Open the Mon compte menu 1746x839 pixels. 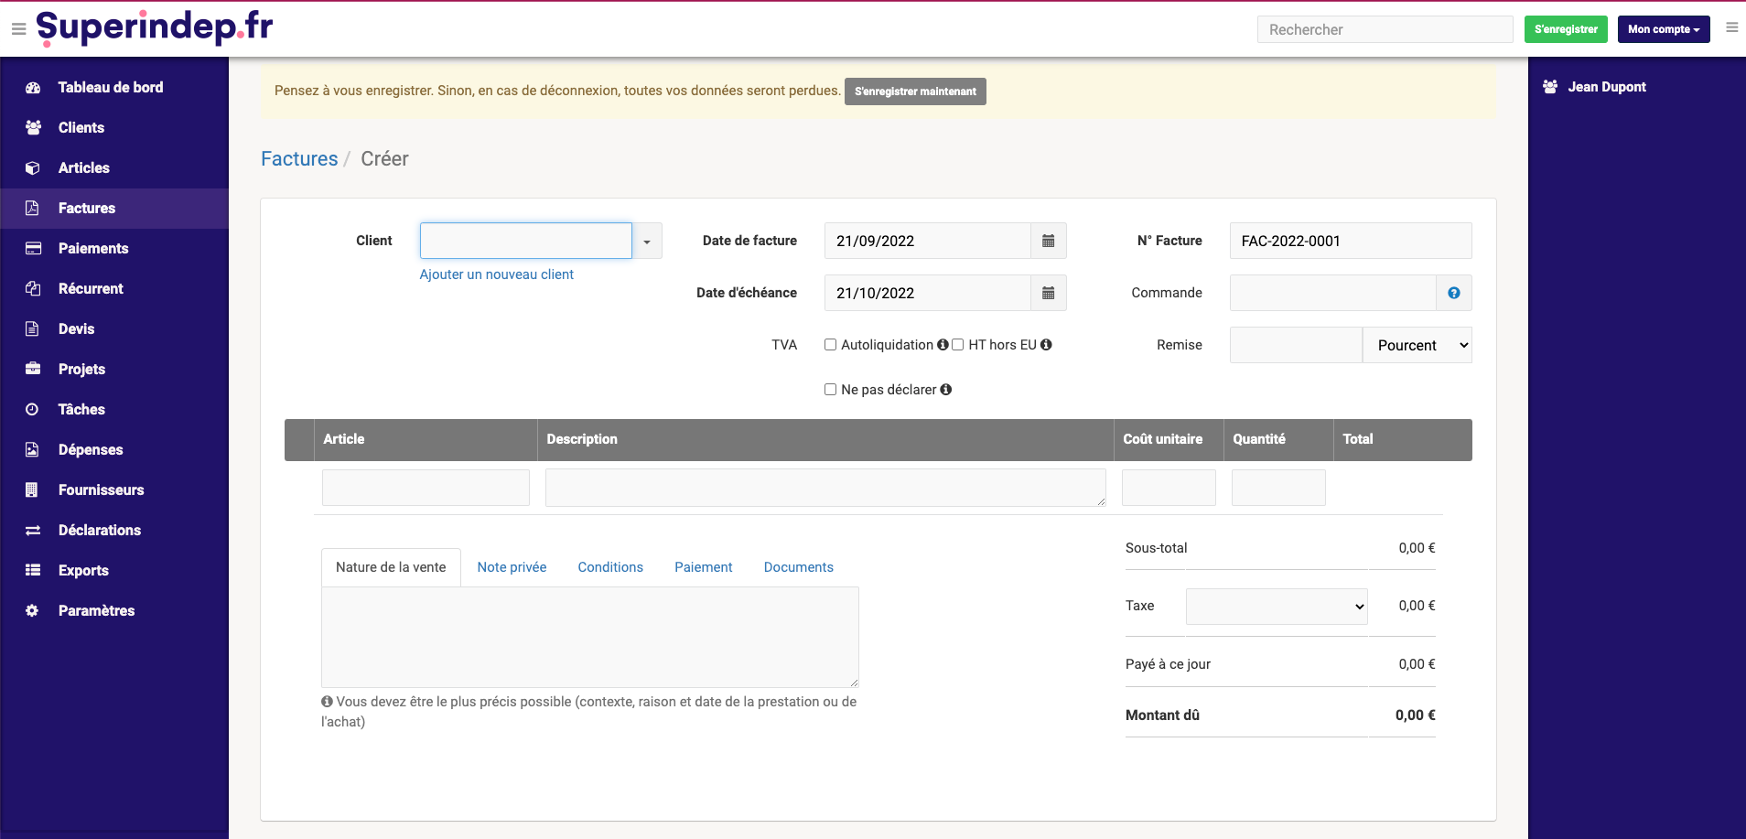1663,28
